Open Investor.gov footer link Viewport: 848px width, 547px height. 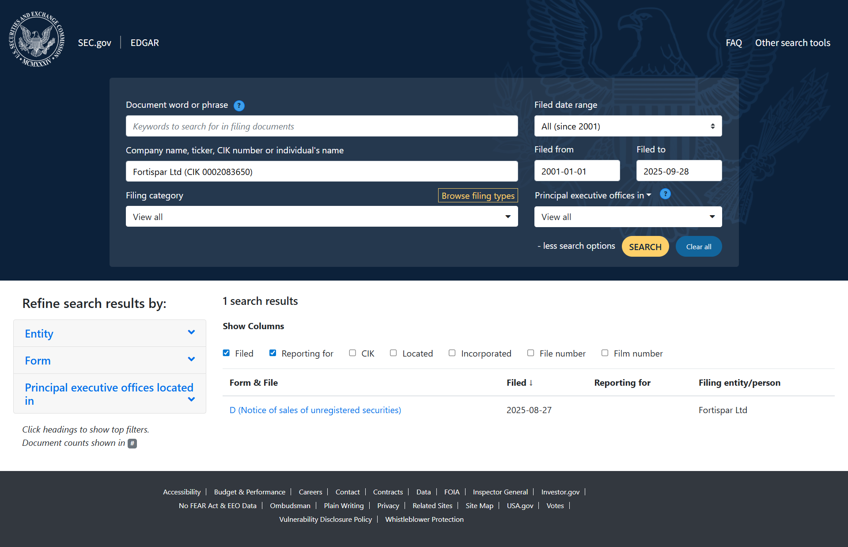pos(560,492)
